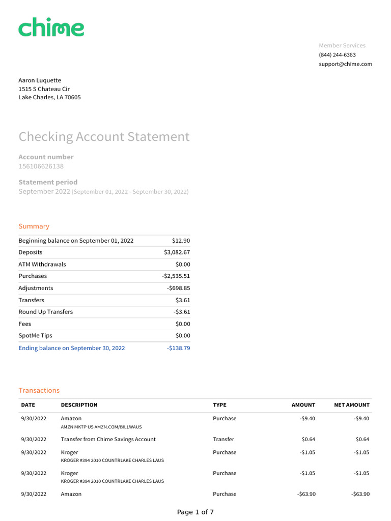This screenshot has width=391, height=521.
Task: Click the Transactions section heading
Action: [x=39, y=390]
